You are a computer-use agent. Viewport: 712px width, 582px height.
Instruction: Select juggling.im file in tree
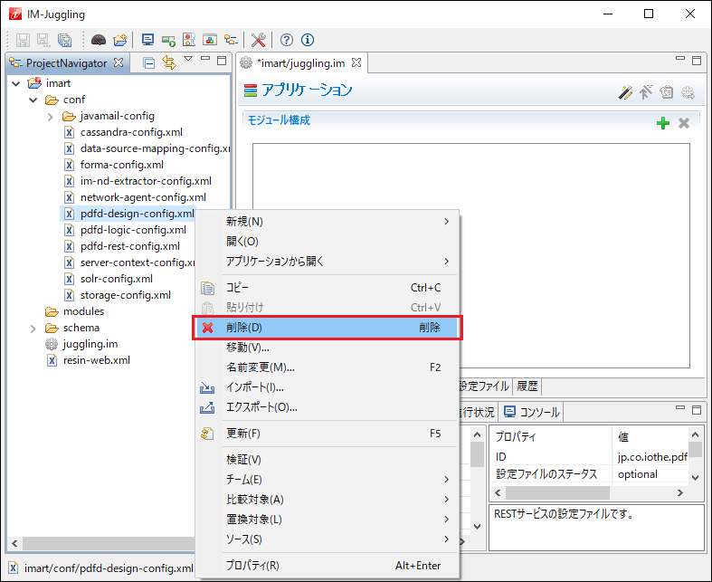pos(90,344)
